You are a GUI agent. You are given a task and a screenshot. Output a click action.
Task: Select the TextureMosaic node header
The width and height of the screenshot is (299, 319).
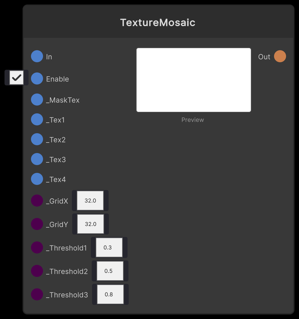point(158,22)
